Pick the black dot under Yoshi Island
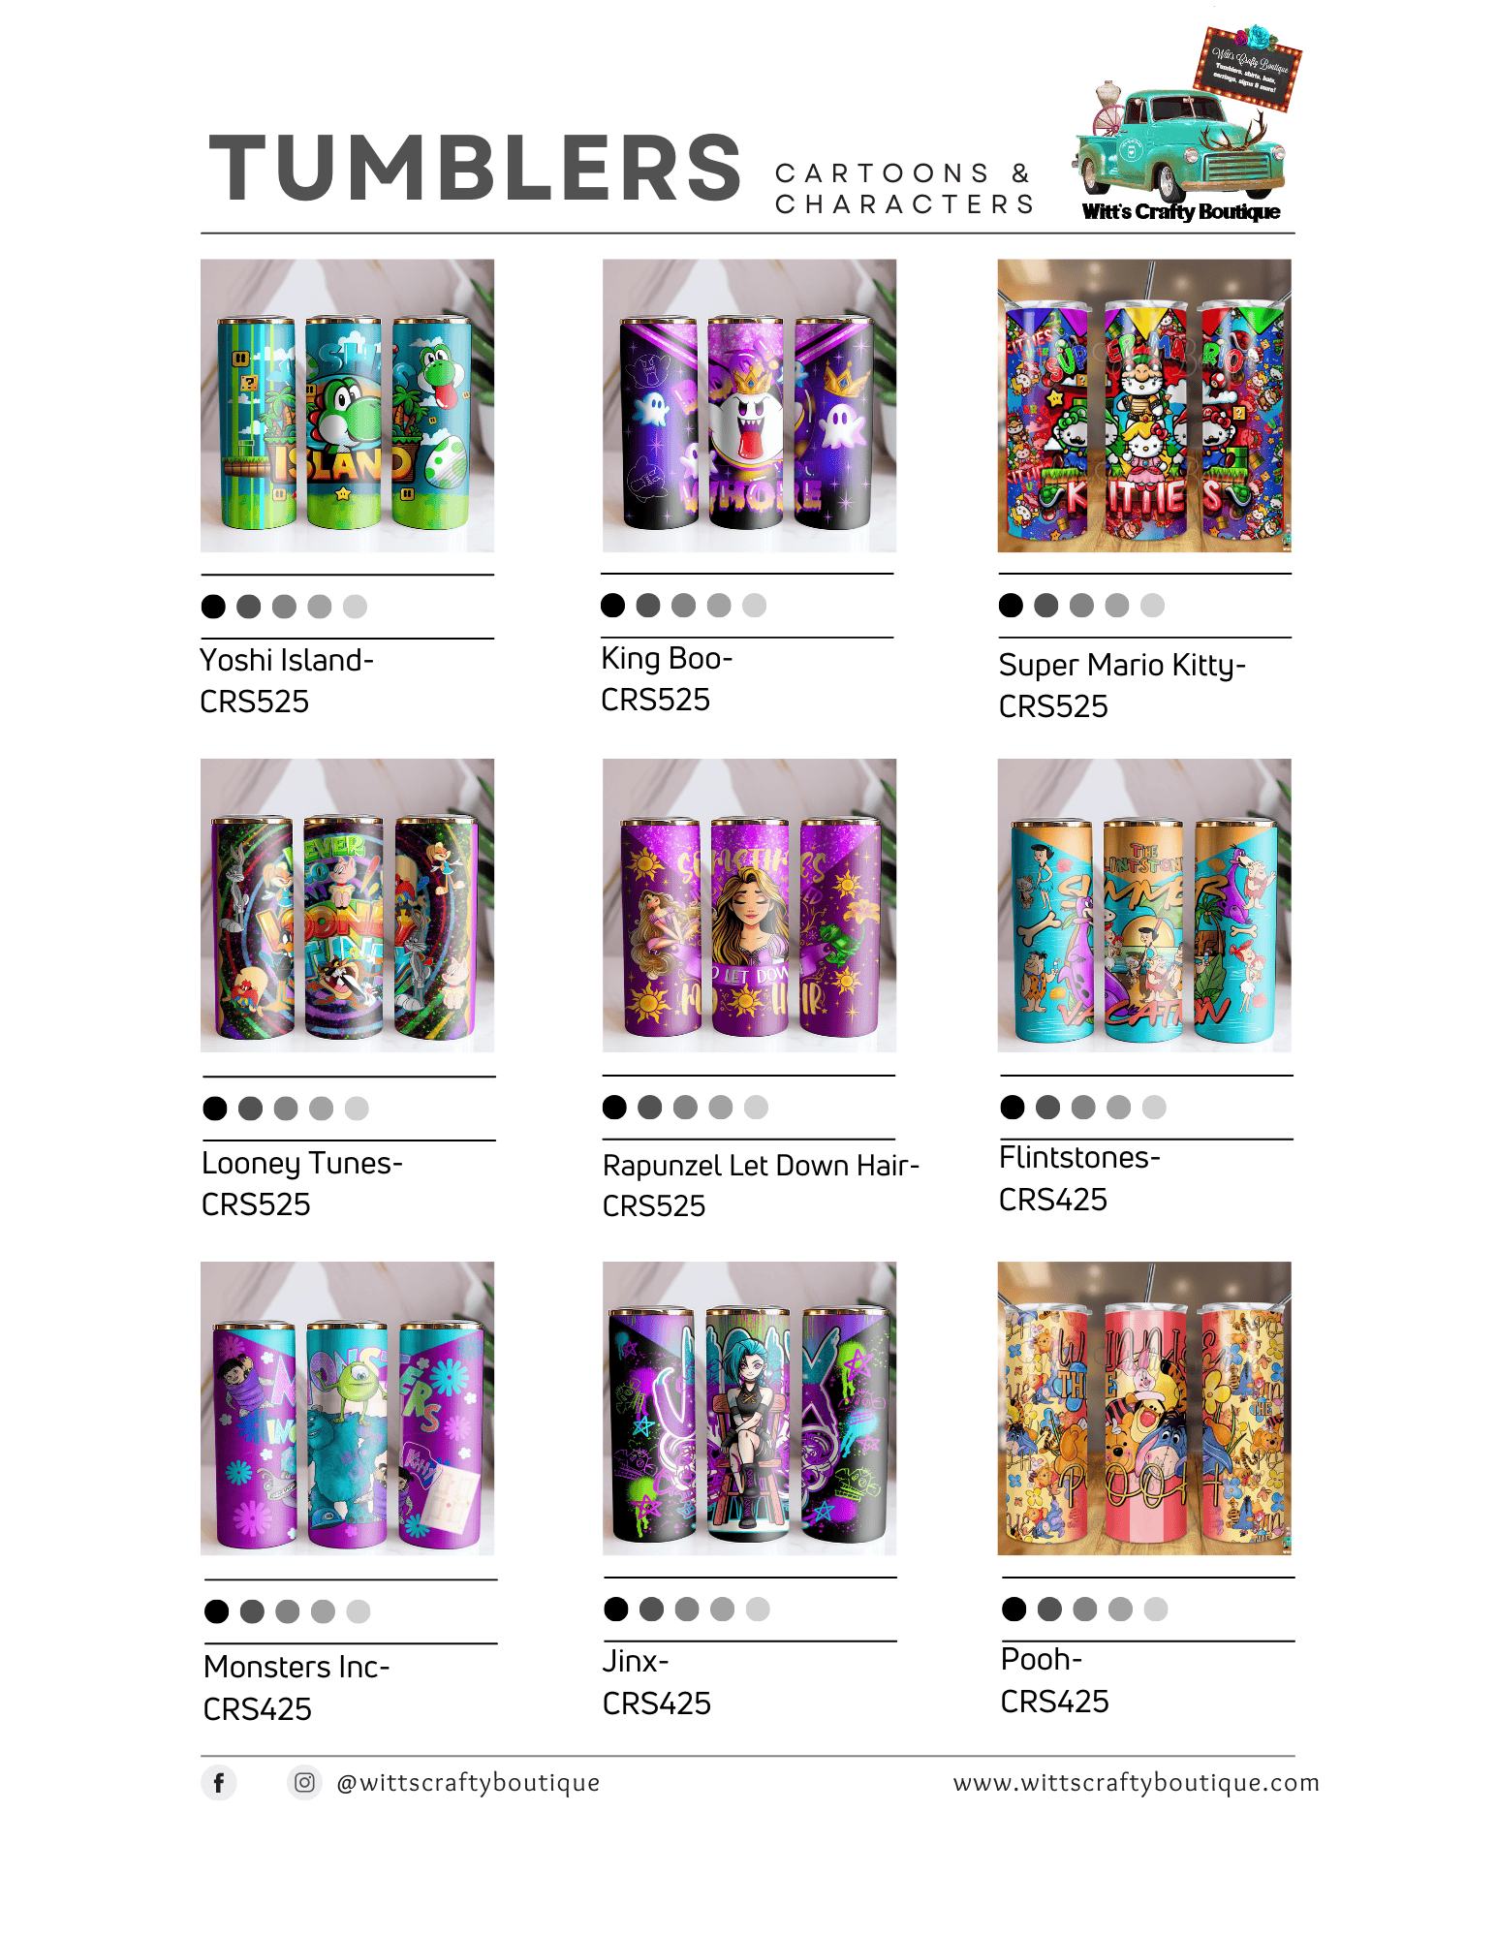 [213, 607]
